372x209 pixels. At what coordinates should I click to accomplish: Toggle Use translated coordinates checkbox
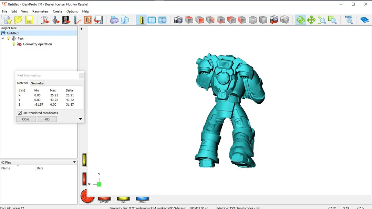pos(20,113)
